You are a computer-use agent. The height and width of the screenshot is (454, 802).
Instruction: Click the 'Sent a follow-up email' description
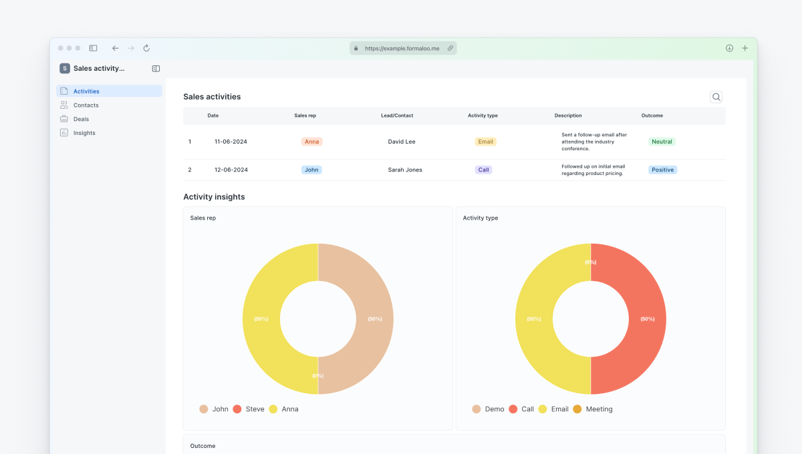click(x=594, y=142)
